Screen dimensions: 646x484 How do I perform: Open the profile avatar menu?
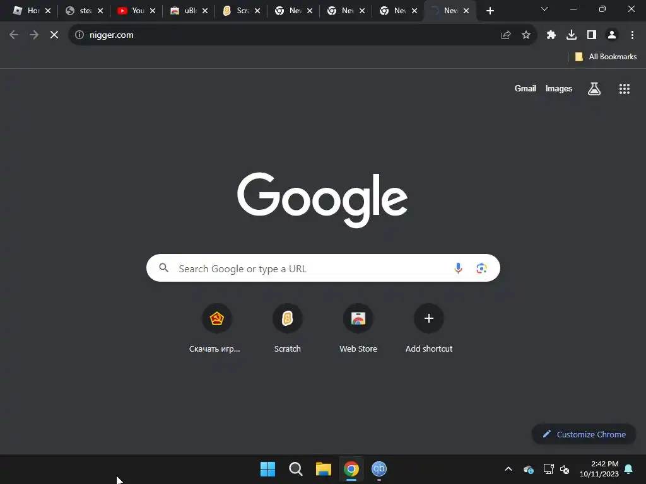[x=612, y=35]
